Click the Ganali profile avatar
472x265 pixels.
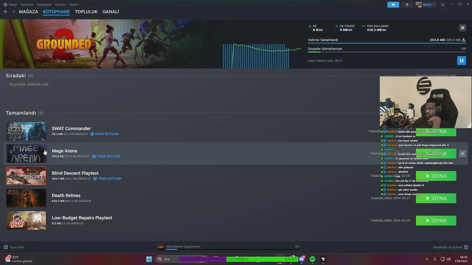[x=418, y=4]
